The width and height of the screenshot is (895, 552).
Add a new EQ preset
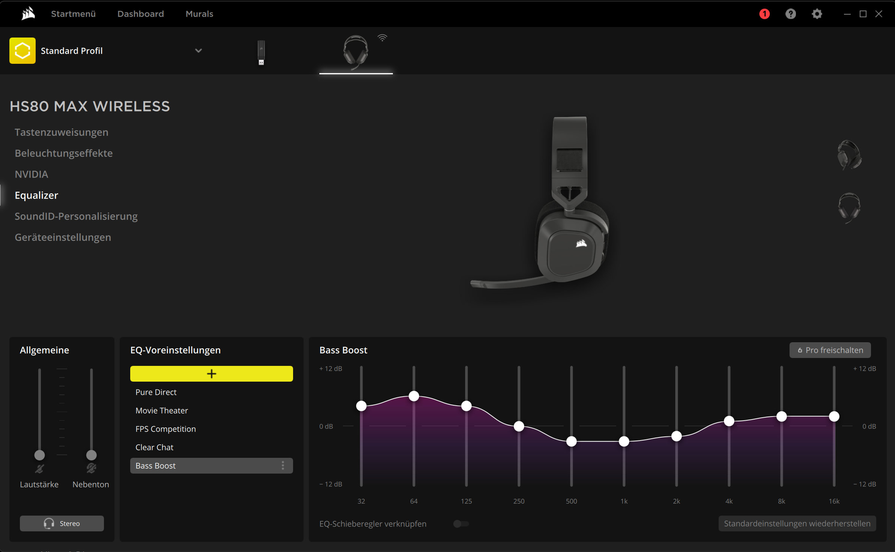tap(212, 374)
